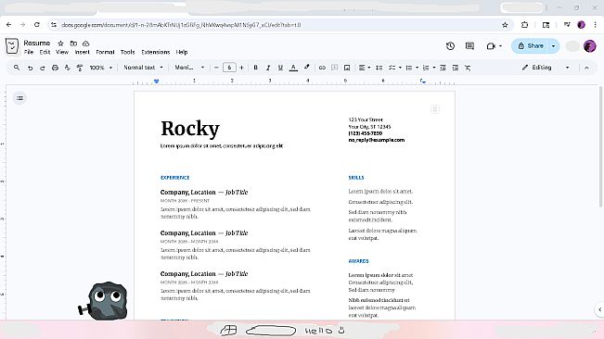
Task: Open the View menu
Action: (x=62, y=52)
